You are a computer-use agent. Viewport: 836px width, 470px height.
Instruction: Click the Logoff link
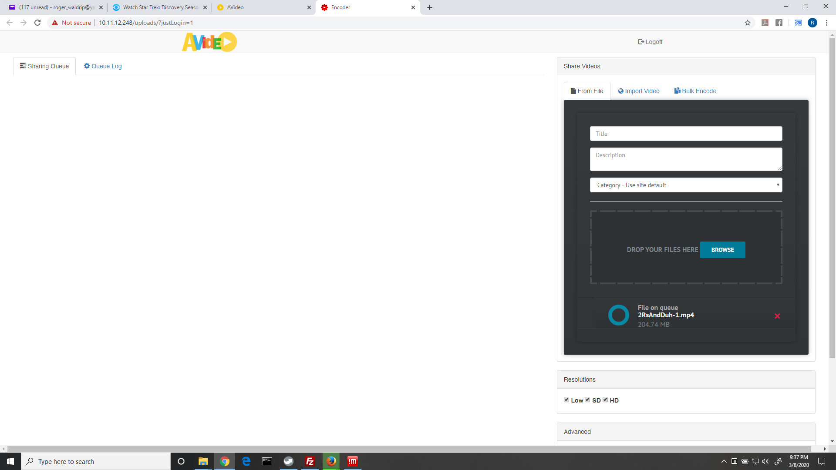coord(650,42)
